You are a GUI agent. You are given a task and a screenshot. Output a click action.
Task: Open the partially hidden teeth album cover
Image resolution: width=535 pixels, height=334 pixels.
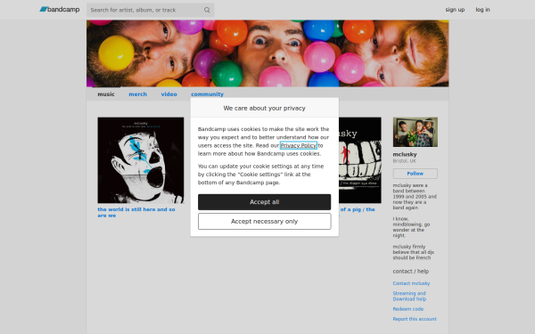pyautogui.click(x=360, y=160)
